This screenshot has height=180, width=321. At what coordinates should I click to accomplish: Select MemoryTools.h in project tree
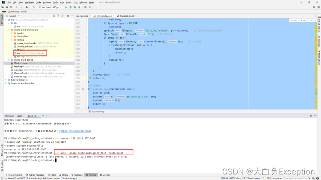(21, 73)
